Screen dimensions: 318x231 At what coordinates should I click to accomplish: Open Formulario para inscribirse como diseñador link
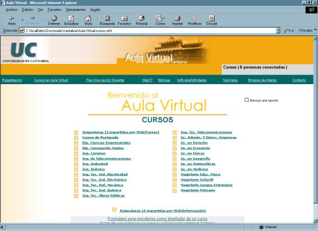157,219
